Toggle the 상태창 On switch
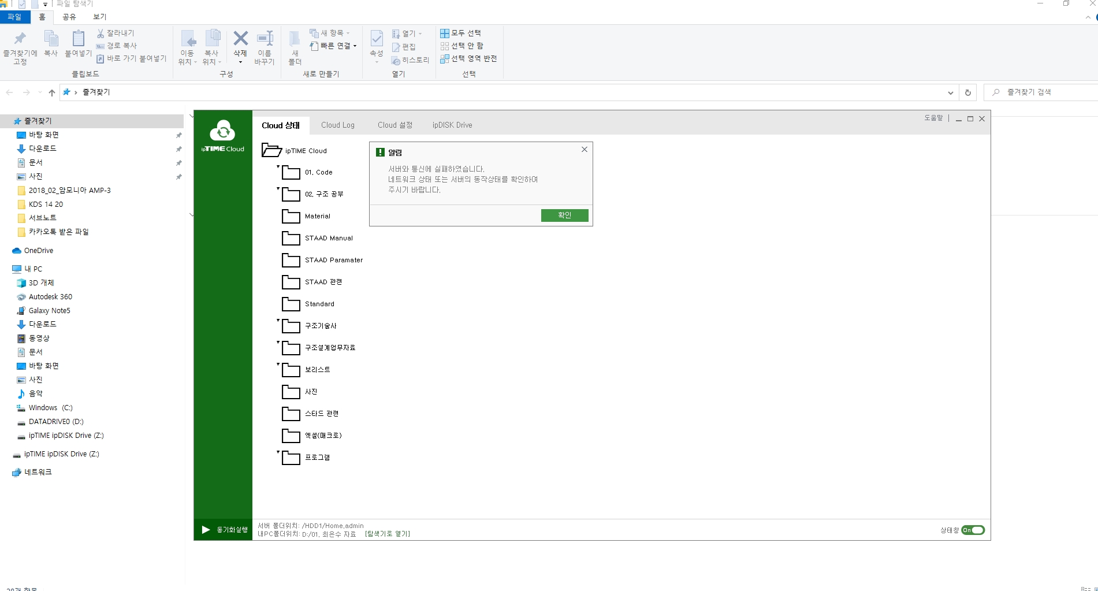Image resolution: width=1098 pixels, height=591 pixels. pos(973,530)
